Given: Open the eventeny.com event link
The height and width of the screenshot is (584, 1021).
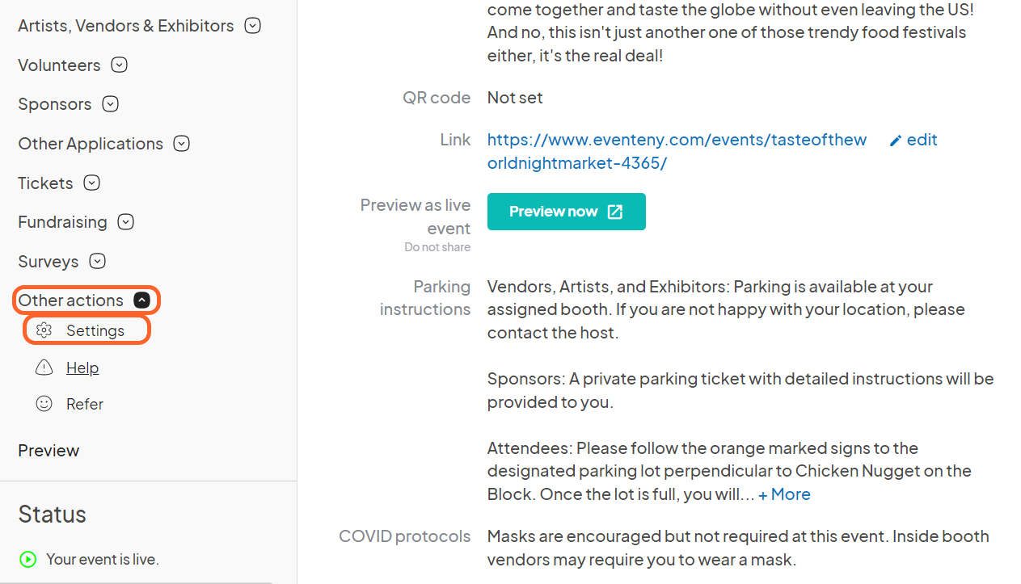Looking at the screenshot, I should [677, 151].
